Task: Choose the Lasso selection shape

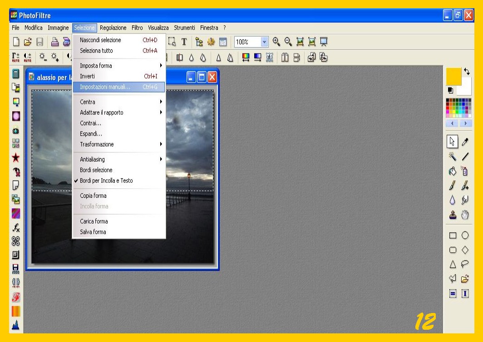Action: [x=465, y=264]
